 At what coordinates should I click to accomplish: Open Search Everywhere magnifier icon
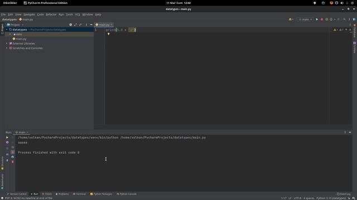coord(344,19)
